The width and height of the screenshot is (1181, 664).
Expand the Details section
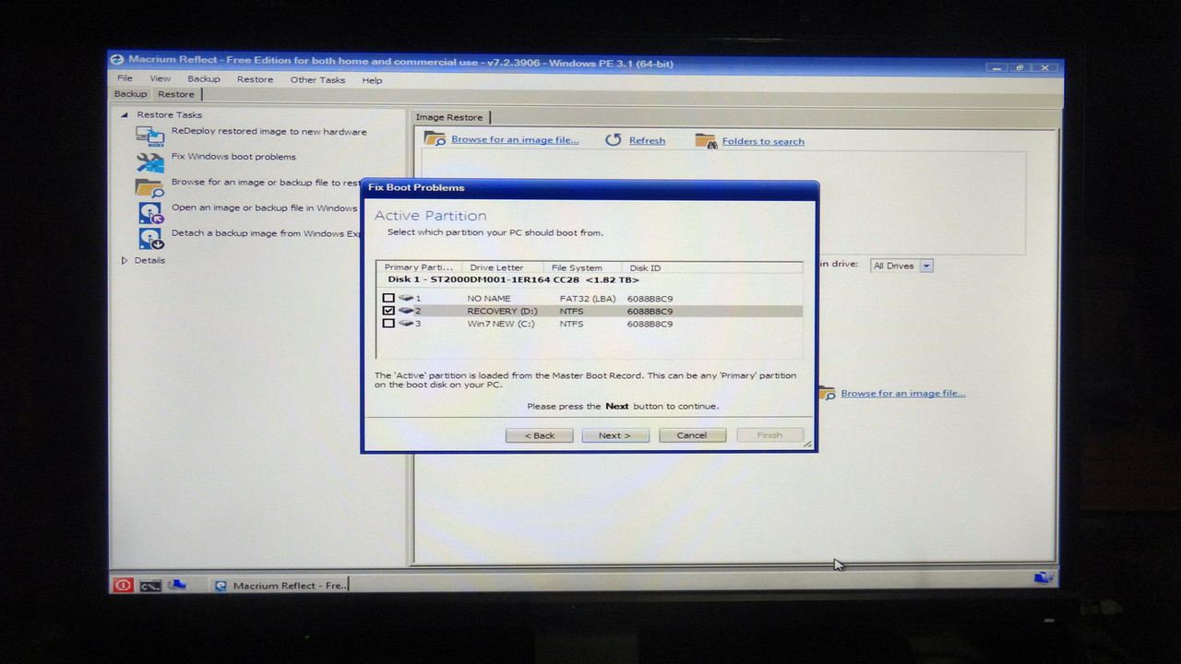tap(125, 261)
